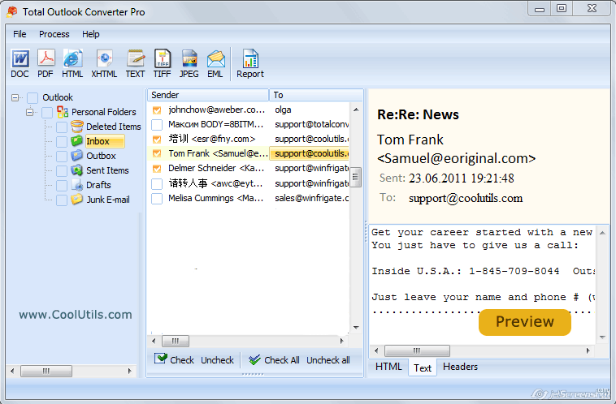The image size is (616, 404).
Task: Check the Junk E-mail folder checkbox
Action: 62,200
